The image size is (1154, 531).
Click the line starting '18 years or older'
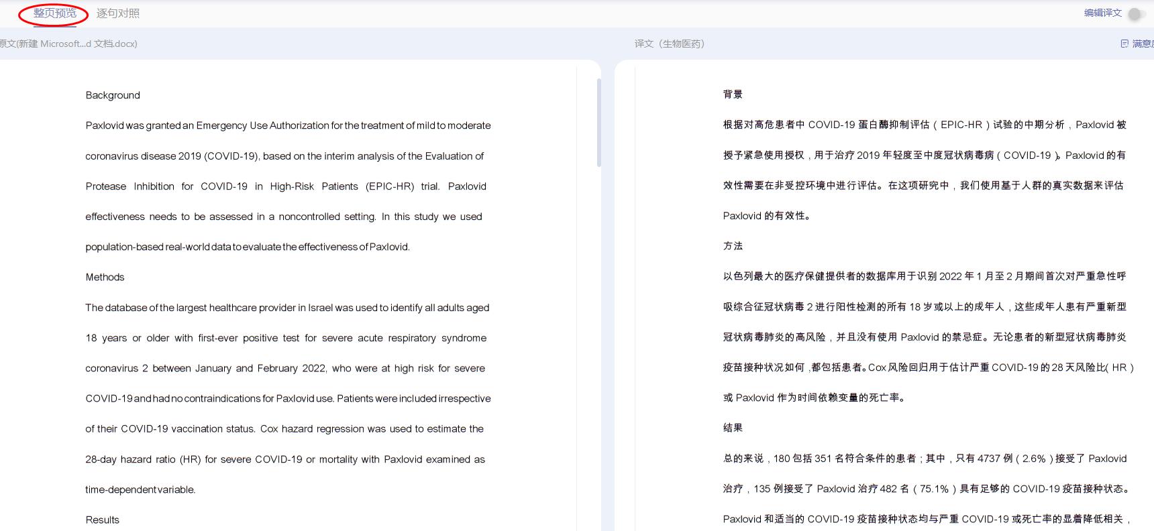(x=286, y=338)
